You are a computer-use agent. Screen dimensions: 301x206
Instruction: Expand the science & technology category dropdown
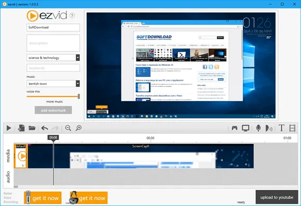[77, 57]
